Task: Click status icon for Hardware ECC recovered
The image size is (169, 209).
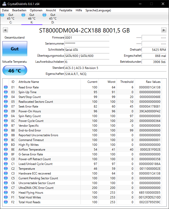Action: click(6, 173)
